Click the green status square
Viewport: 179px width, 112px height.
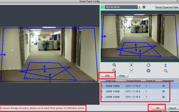click(x=102, y=7)
